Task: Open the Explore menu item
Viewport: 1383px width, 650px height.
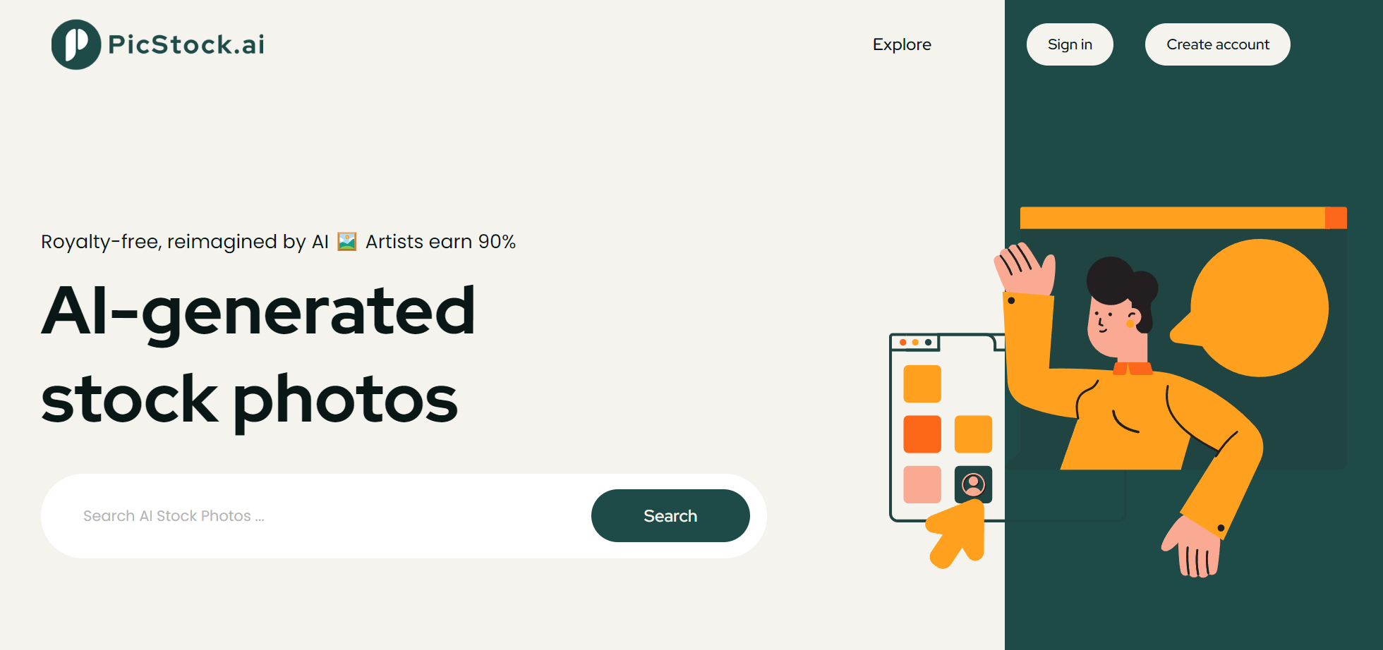Action: 902,44
